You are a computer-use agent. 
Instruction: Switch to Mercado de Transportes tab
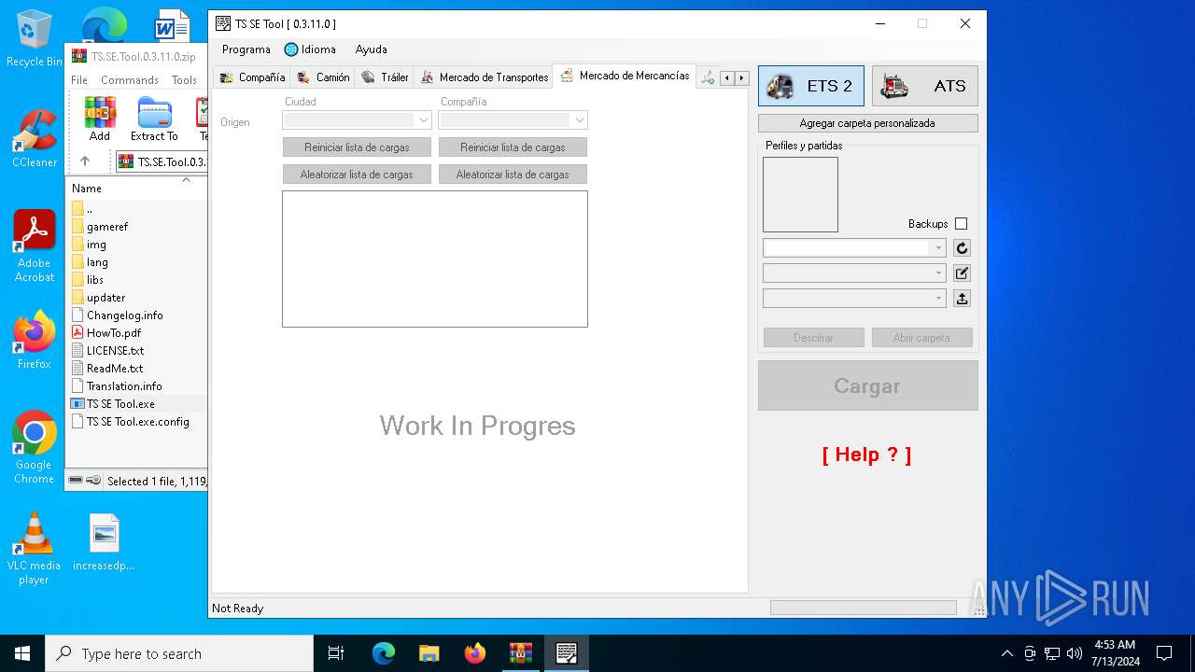tap(484, 77)
